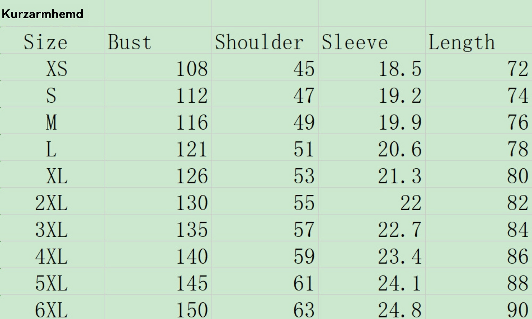Click the Kurzarmhemd title cell
The width and height of the screenshot is (532, 319).
tap(52, 13)
